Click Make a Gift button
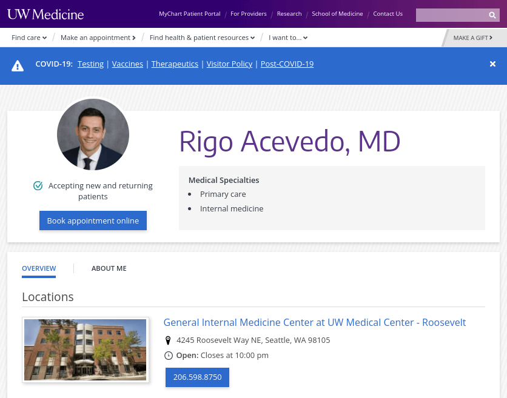The image size is (507, 398). point(472,38)
